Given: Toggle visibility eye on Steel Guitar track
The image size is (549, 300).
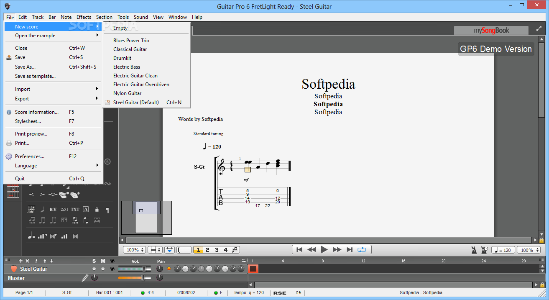Looking at the screenshot, I should point(112,269).
